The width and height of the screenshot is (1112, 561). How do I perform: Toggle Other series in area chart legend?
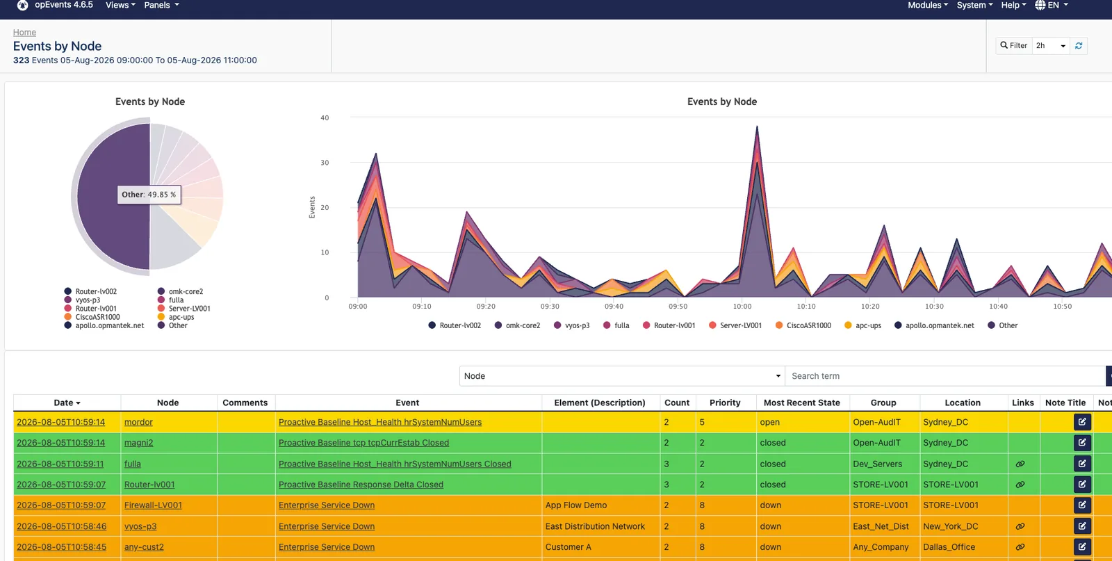1003,325
